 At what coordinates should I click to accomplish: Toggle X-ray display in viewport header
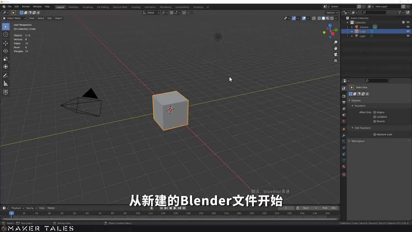[314, 18]
